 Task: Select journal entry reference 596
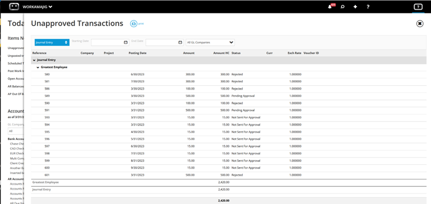[47, 139]
